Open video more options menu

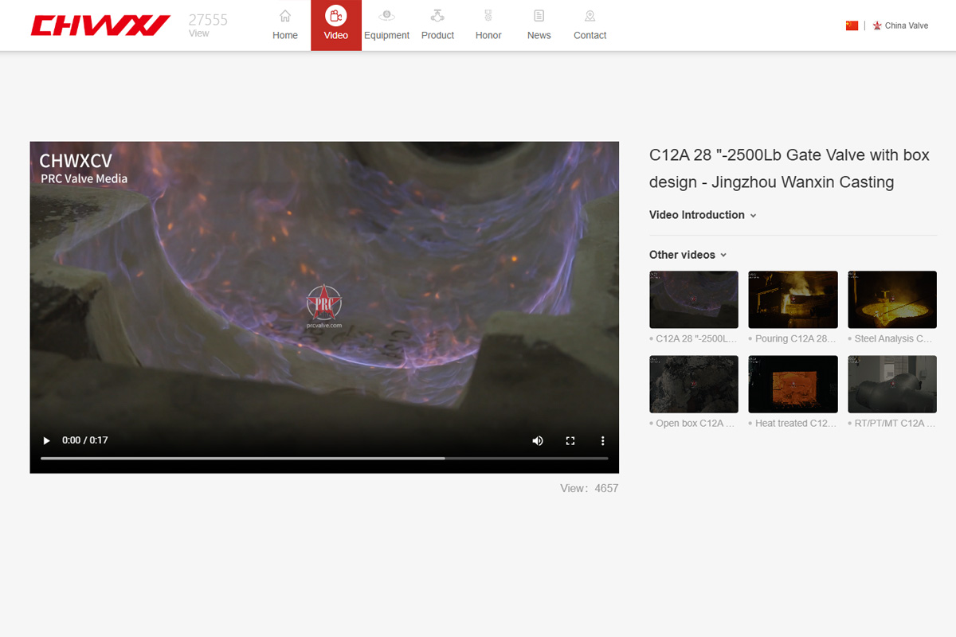603,440
